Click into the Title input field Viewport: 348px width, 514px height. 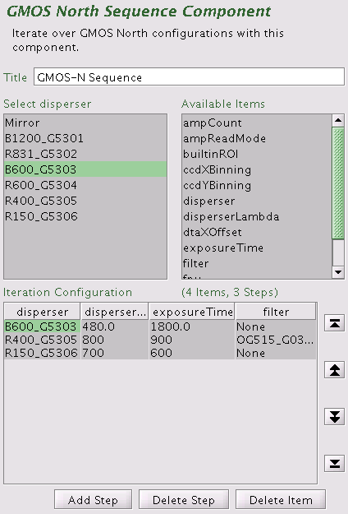pos(189,77)
